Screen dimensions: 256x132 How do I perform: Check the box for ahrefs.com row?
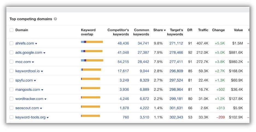click(x=11, y=43)
